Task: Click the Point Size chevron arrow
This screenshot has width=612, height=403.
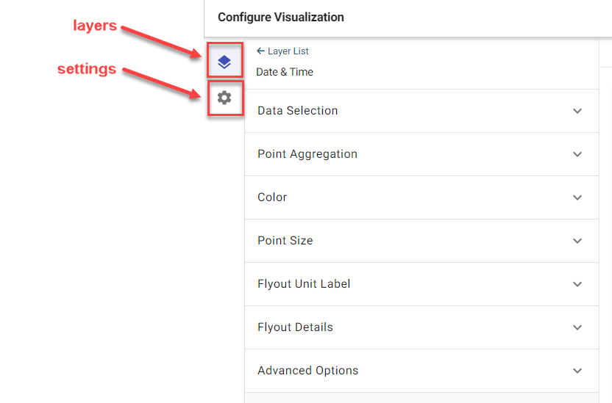Action: coord(577,241)
